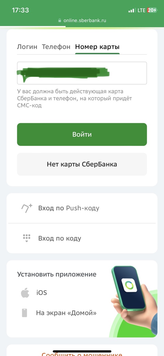Screen dimensions: 164x356
Task: Tap the Push-code login icon
Action: pos(27,208)
